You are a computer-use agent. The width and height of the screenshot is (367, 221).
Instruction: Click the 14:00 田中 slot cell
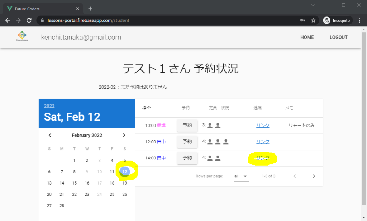[x=155, y=158]
